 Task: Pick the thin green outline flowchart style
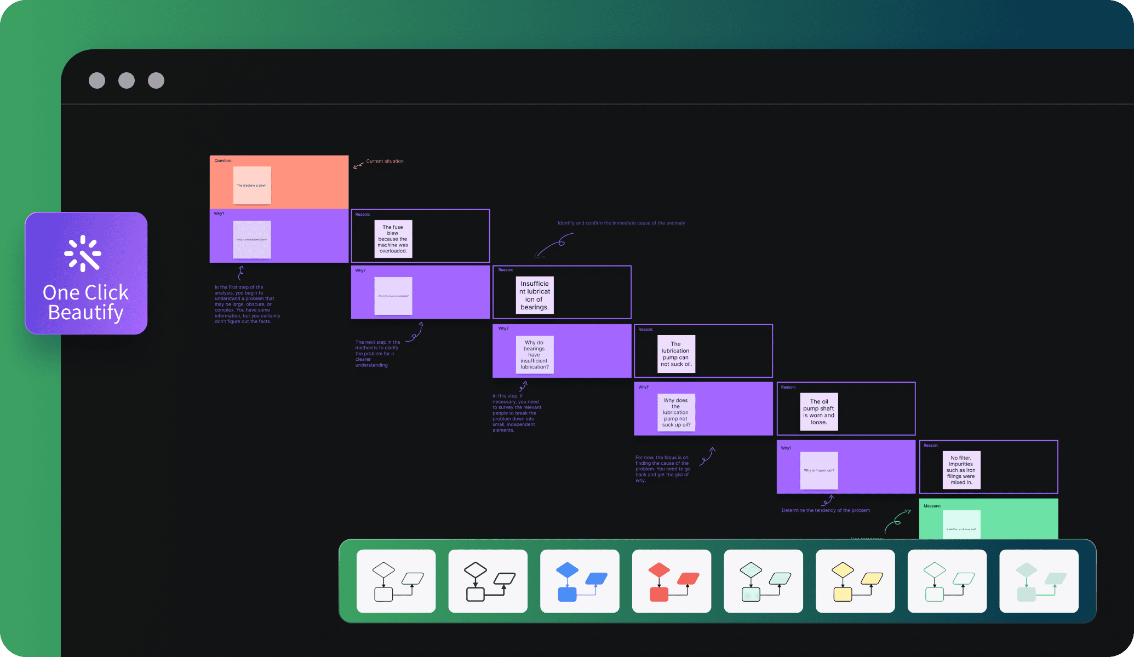point(947,581)
